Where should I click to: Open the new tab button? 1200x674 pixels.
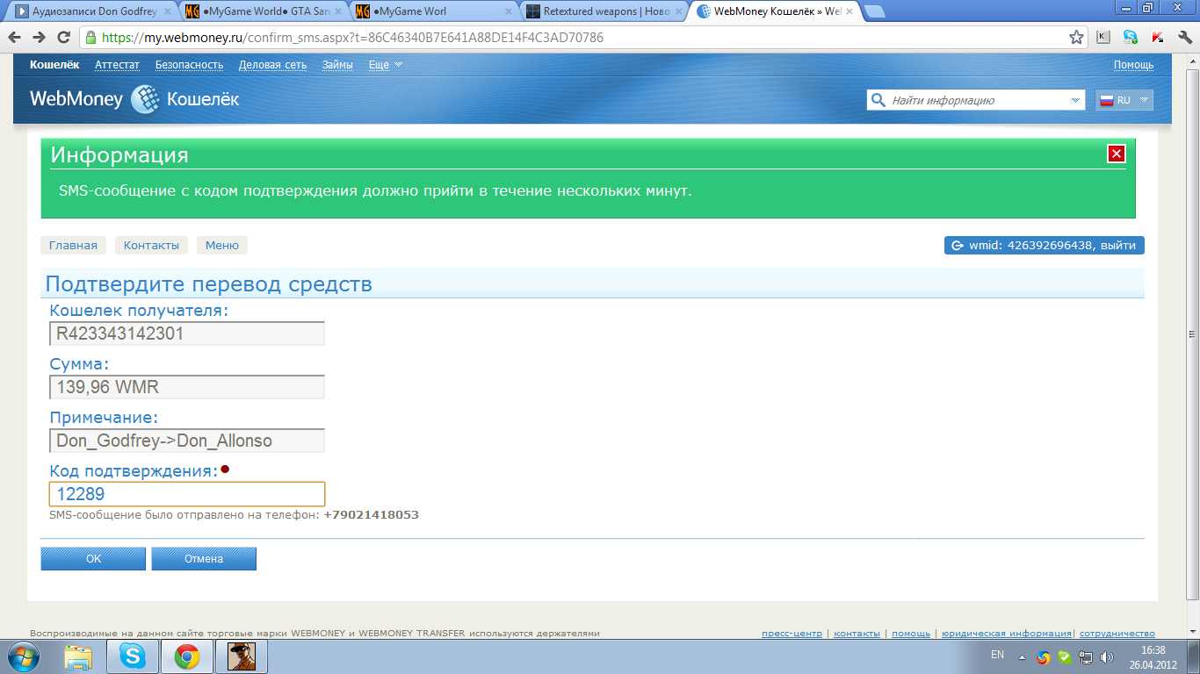coord(875,11)
